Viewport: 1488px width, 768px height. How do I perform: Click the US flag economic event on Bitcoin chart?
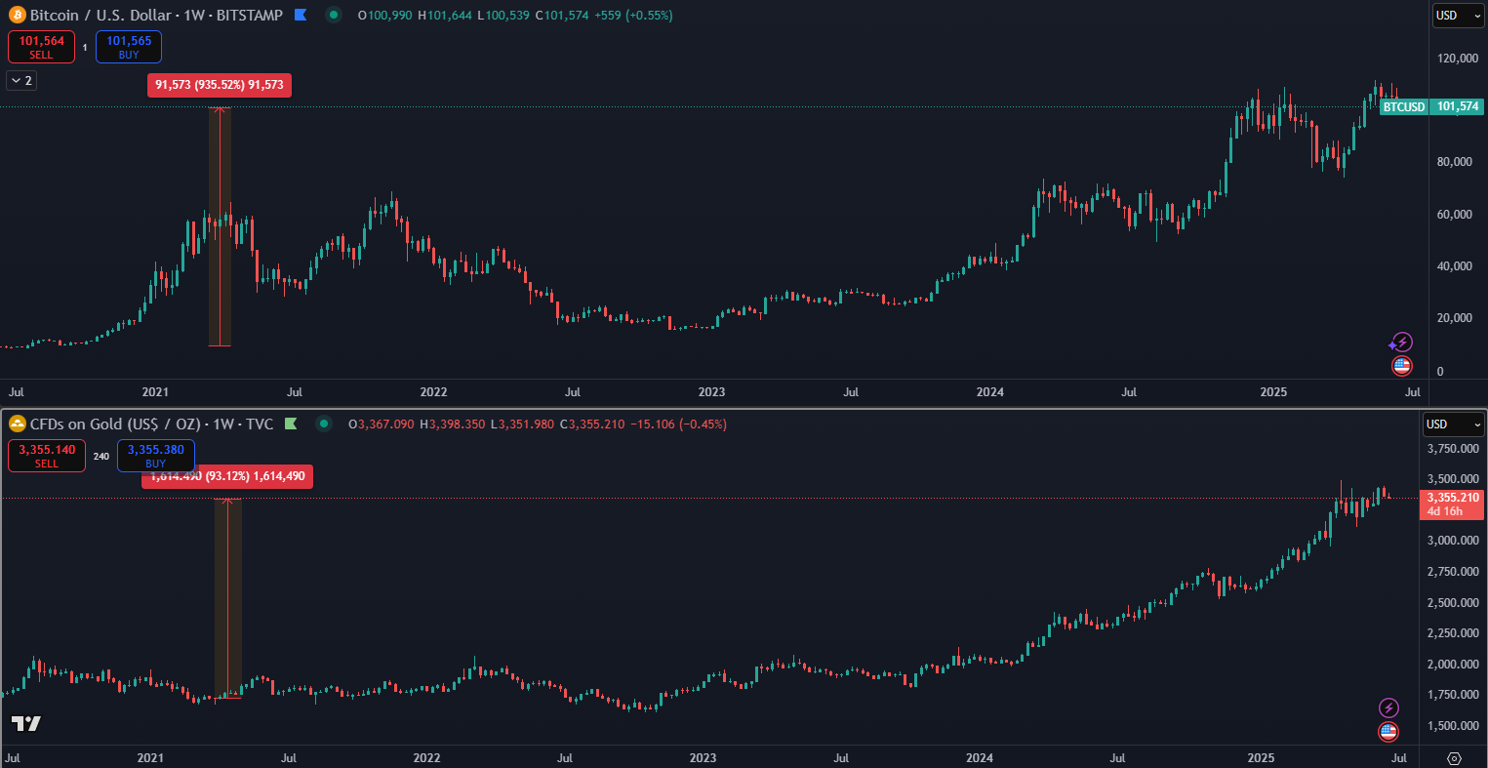[x=1401, y=366]
